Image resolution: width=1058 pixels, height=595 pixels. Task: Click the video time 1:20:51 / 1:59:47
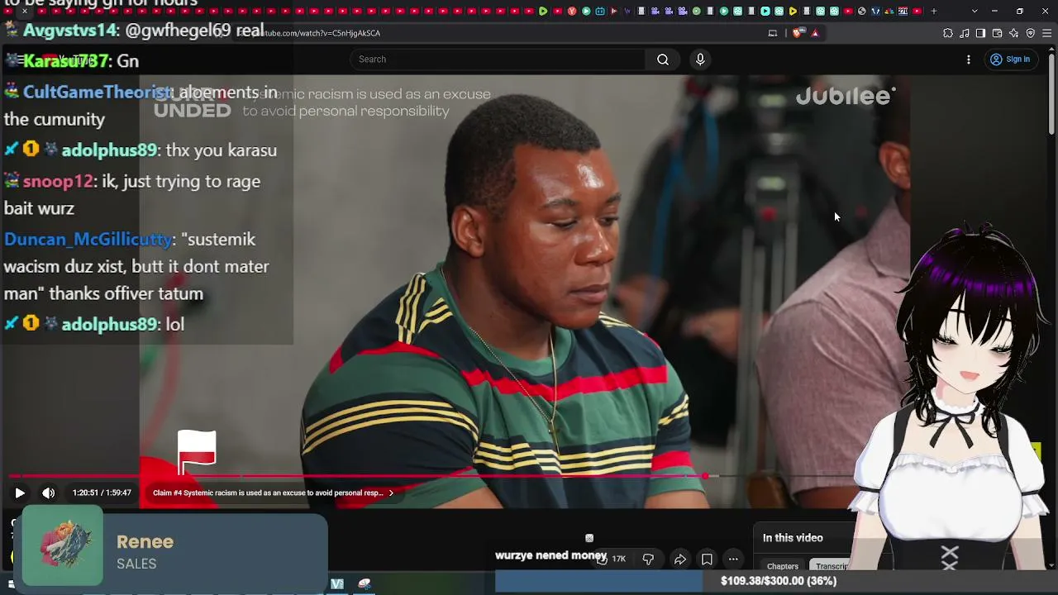(x=102, y=493)
